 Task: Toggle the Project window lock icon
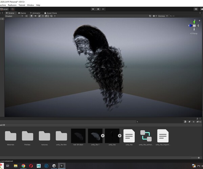coord(197,118)
